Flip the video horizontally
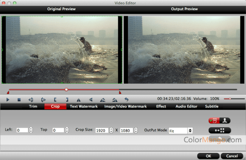Screen dimensions: 246x160 (x=79, y=100)
